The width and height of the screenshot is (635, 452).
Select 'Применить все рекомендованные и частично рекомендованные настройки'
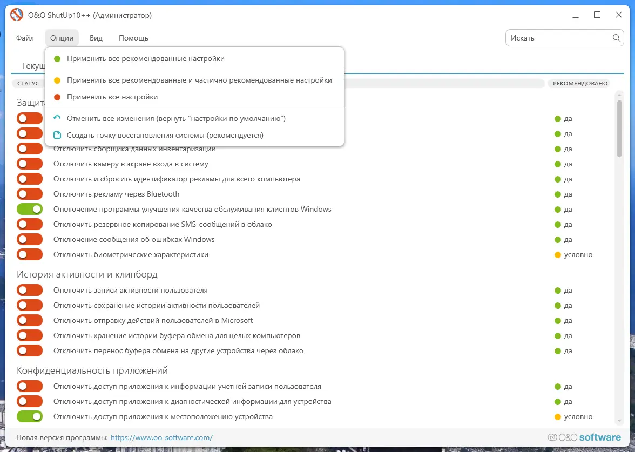click(195, 80)
